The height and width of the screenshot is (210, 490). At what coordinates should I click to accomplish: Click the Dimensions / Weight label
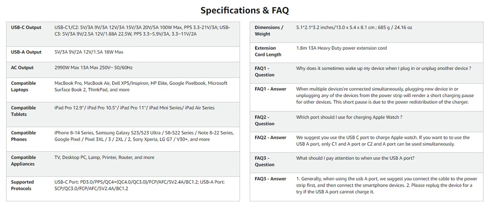[x=268, y=31]
